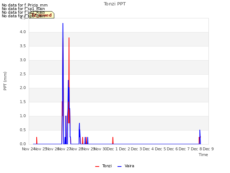This screenshot has height=173, width=230.
Task: Click the blue Vaira legend swatch
Action: click(x=120, y=167)
